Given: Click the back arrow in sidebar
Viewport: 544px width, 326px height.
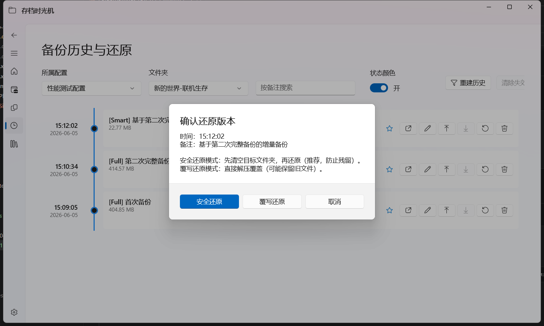Looking at the screenshot, I should [x=14, y=35].
